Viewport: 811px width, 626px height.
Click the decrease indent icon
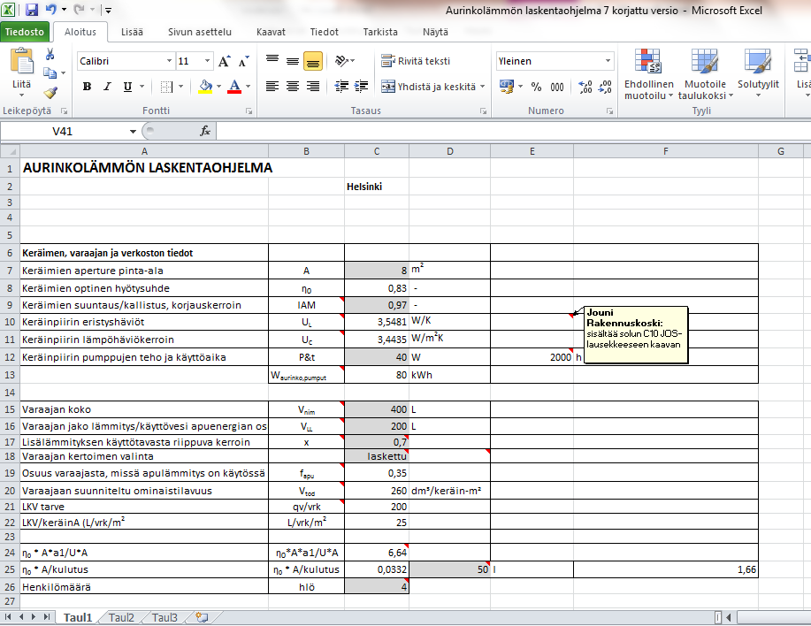(x=341, y=87)
